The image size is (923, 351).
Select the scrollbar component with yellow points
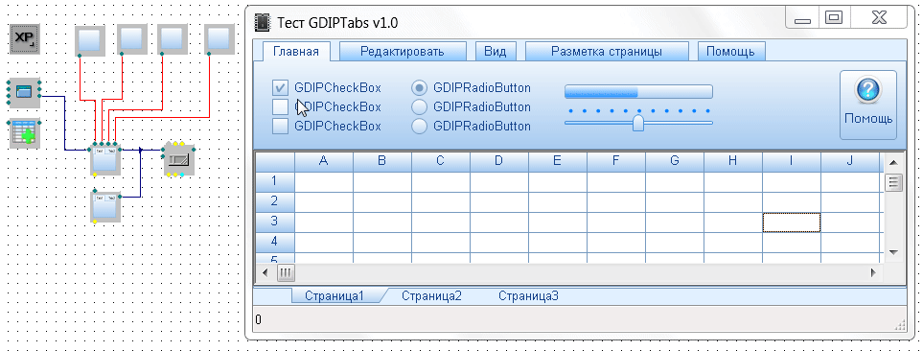coord(179,159)
